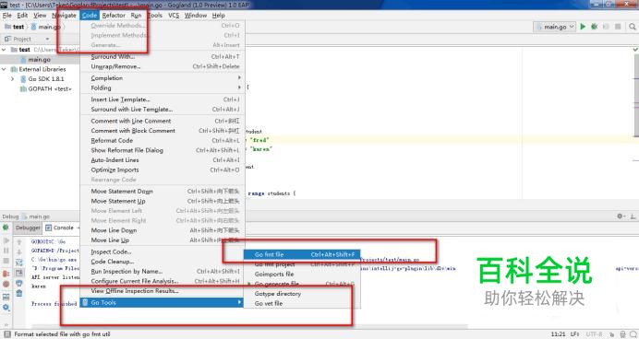Open the Window menu

(x=196, y=16)
